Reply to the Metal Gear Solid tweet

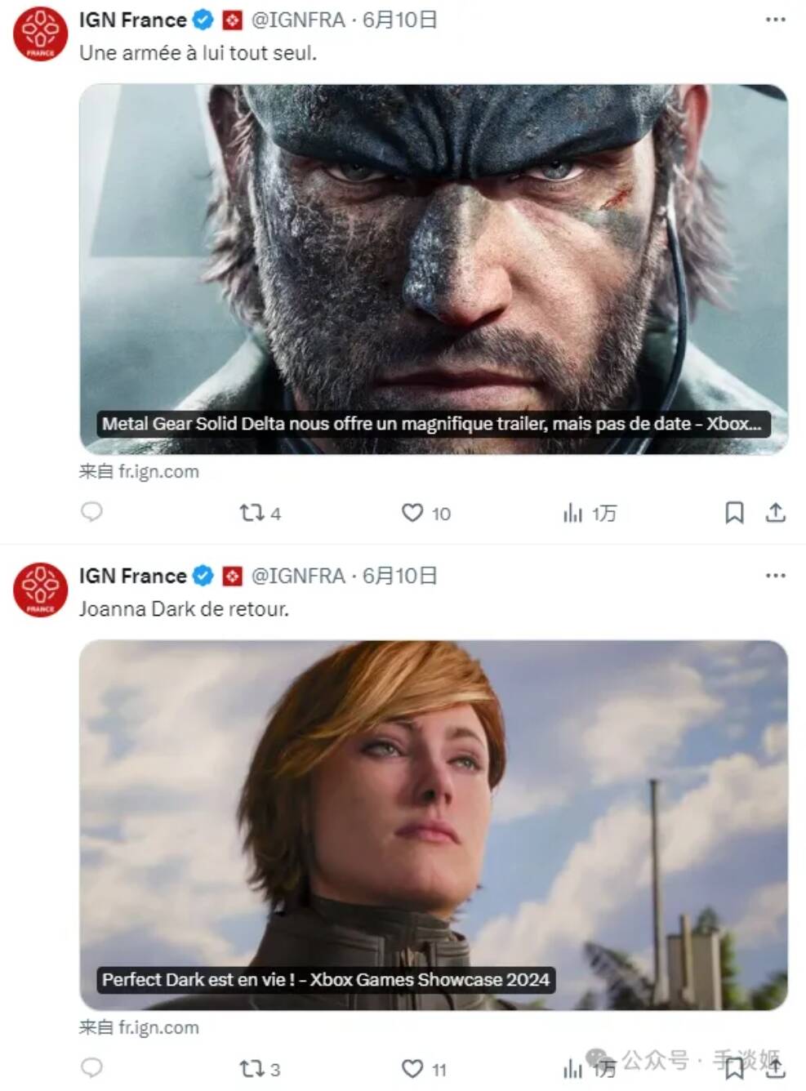coord(91,512)
